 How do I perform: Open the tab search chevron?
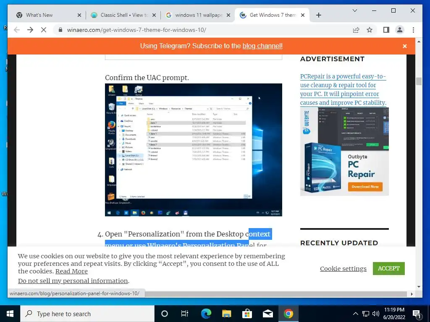[355, 10]
